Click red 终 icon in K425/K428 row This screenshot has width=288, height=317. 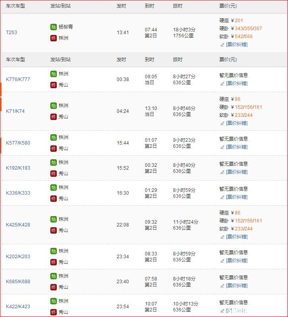tap(54, 230)
